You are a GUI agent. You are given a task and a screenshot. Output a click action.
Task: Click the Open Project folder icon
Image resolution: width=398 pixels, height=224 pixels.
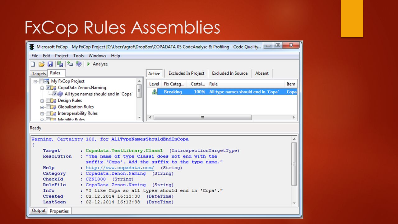41,64
